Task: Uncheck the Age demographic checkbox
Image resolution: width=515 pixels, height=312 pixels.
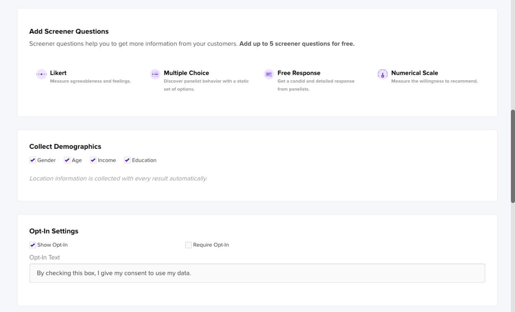Action: click(x=67, y=160)
